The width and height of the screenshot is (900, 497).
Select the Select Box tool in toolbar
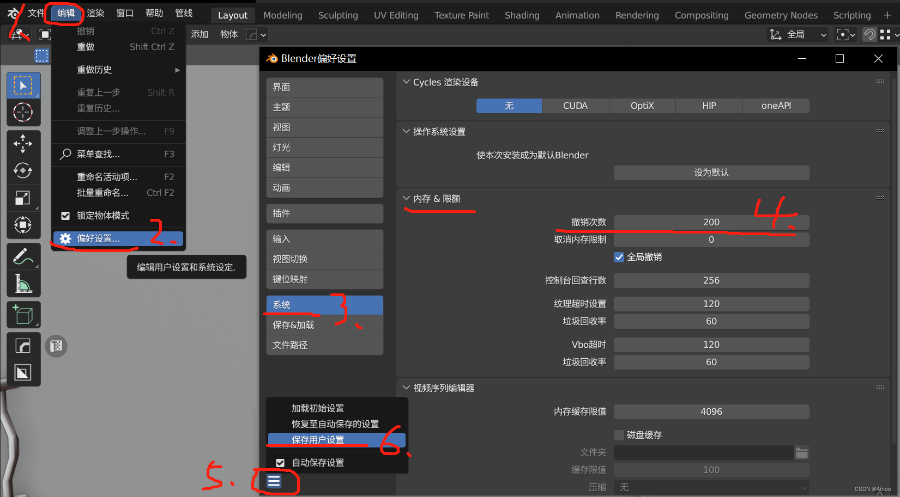[x=23, y=85]
